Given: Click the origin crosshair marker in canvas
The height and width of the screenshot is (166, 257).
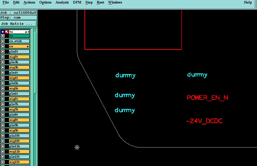Looking at the screenshot, I should [x=77, y=147].
